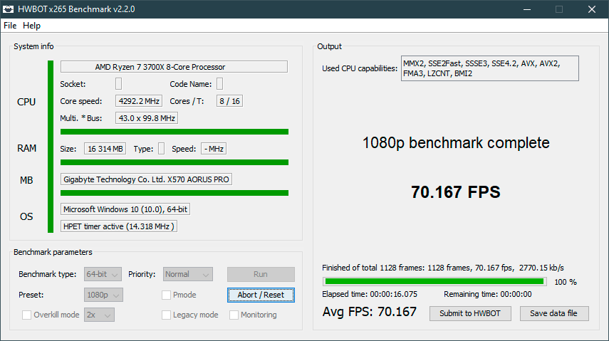The width and height of the screenshot is (609, 341).
Task: Click the 'Avg FPS: 70.167' text
Action: 370,312
